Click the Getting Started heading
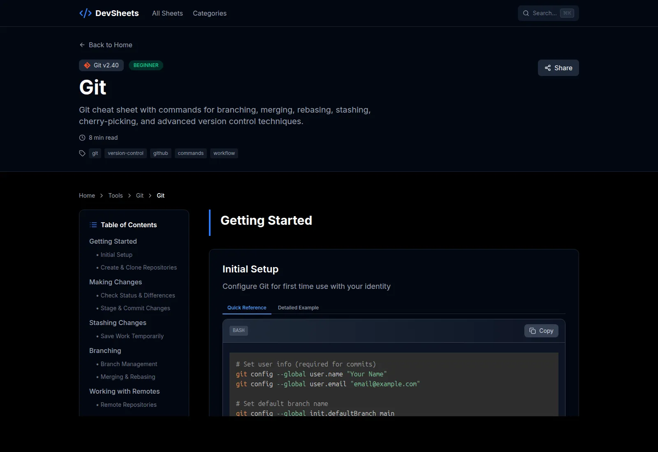 coord(266,221)
